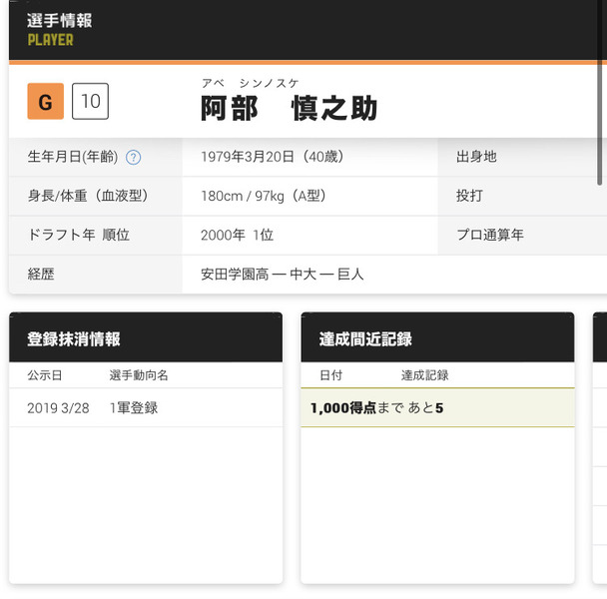Viewport: 607px width, 599px height.
Task: Click the career text 安田学園高 — 中大 — 巨人
Action: [283, 275]
